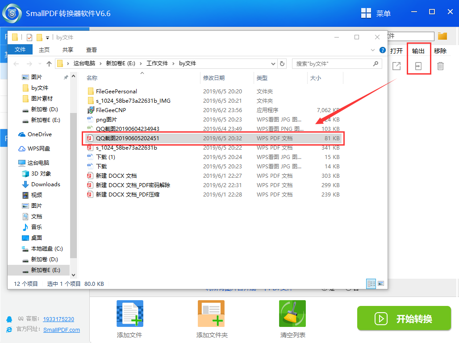
Task: Switch to the 共享 ribbon tab
Action: point(67,50)
